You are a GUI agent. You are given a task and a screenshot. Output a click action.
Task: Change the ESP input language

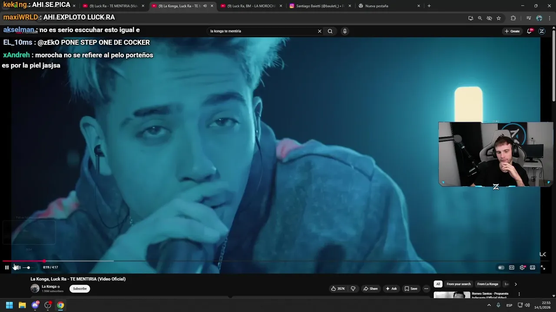pos(509,305)
